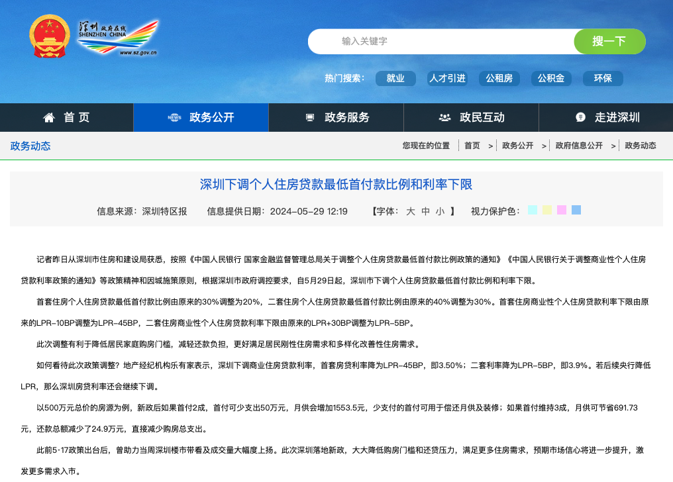Search the hot keyword 就业

point(395,79)
